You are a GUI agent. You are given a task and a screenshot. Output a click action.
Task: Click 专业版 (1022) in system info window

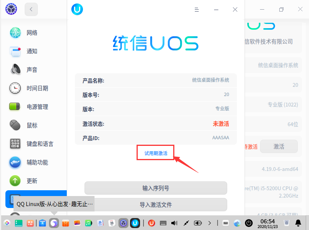pyautogui.click(x=283, y=105)
